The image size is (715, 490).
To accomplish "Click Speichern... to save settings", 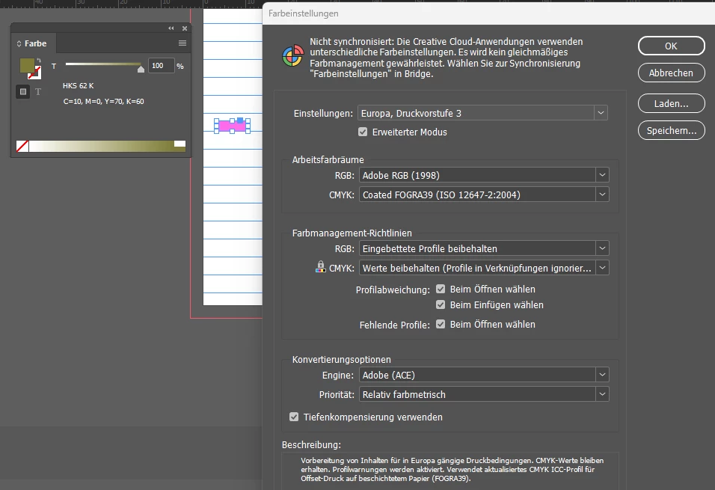I will 671,130.
